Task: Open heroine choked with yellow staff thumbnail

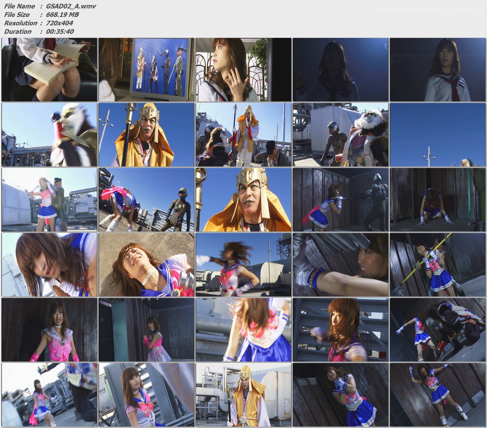Action: coord(438,265)
